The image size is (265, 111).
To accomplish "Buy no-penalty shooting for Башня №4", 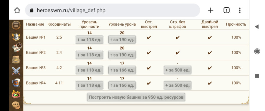I will [x=178, y=85].
